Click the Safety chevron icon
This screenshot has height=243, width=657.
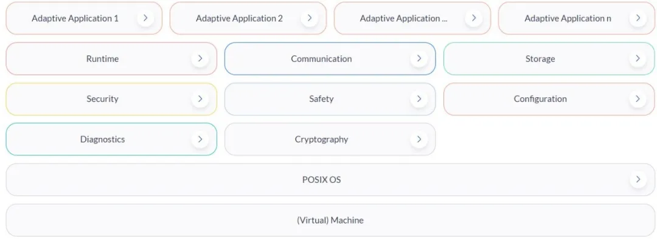(419, 98)
